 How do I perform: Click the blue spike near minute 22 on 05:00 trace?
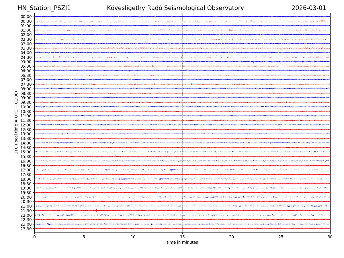[x=254, y=62]
